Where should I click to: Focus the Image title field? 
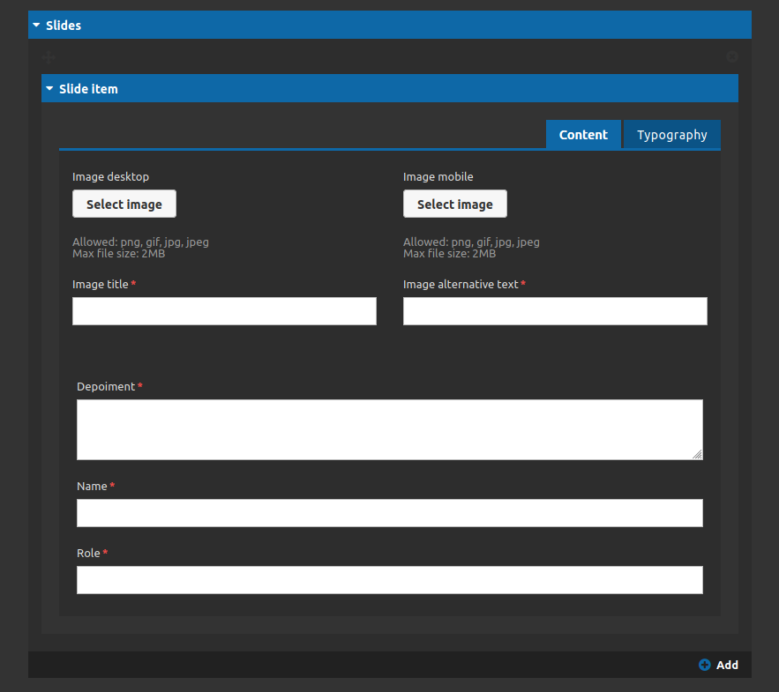[x=225, y=311]
